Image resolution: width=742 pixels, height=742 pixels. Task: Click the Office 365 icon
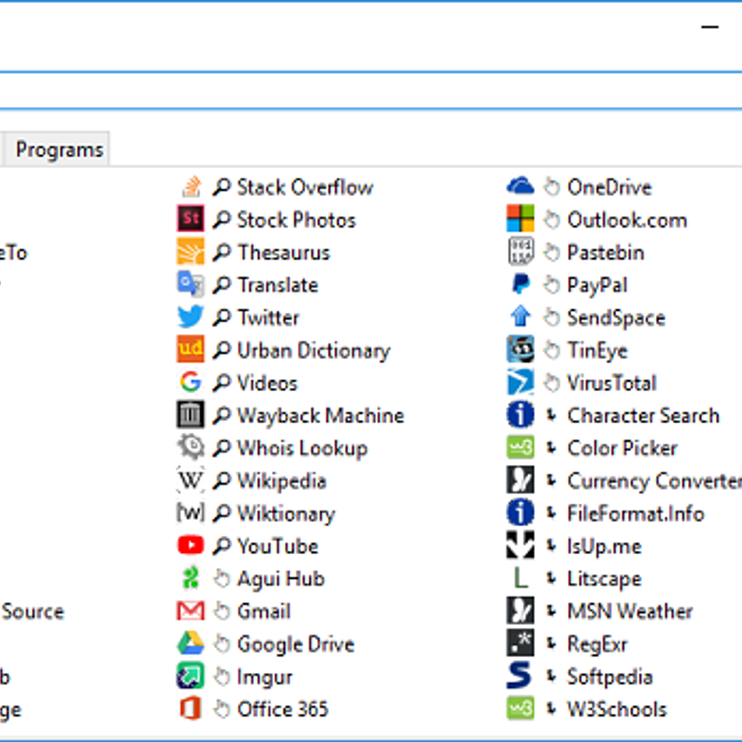pos(191,708)
